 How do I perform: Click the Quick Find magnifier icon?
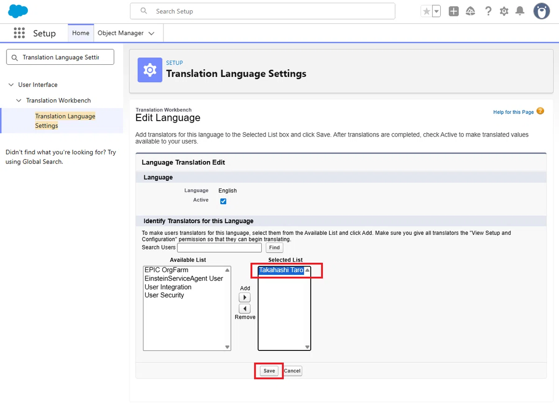14,57
